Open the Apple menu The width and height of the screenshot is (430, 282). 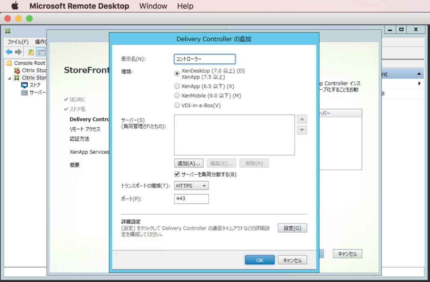[15, 6]
